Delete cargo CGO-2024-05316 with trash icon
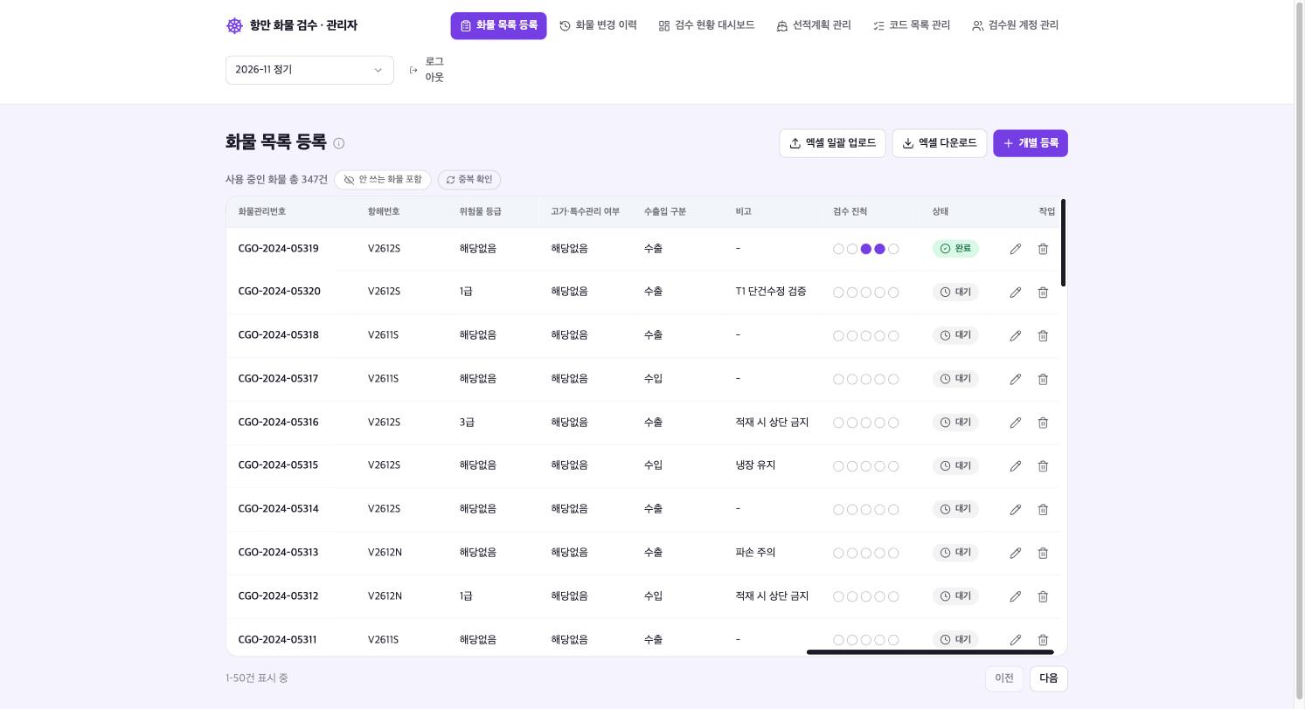Viewport: 1305px width, 709px height. [1043, 423]
